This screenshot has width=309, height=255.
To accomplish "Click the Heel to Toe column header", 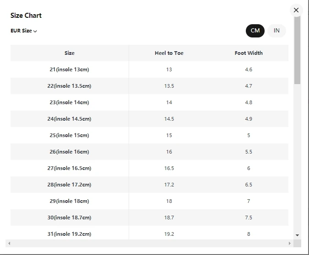I will (169, 53).
